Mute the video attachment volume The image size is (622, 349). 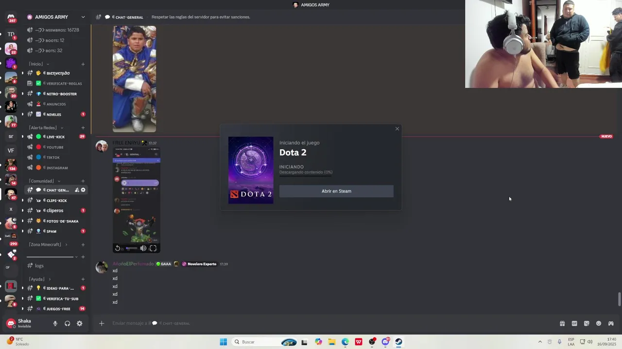click(143, 248)
